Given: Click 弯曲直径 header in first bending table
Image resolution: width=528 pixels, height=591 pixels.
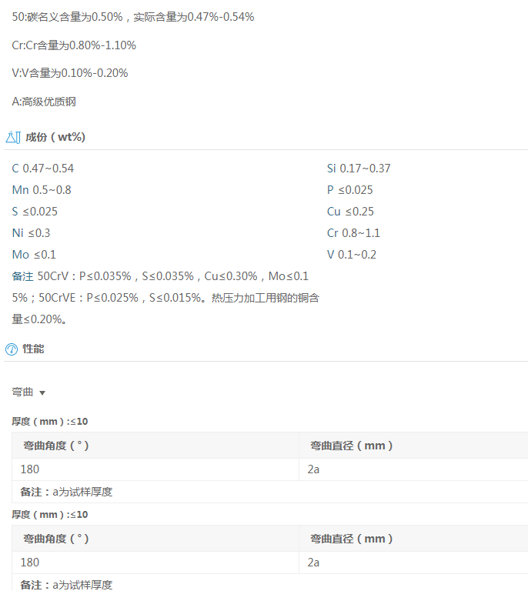Looking at the screenshot, I should 352,446.
